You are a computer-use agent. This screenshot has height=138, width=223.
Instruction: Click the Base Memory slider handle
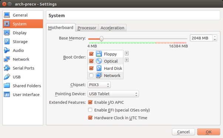[101, 39]
